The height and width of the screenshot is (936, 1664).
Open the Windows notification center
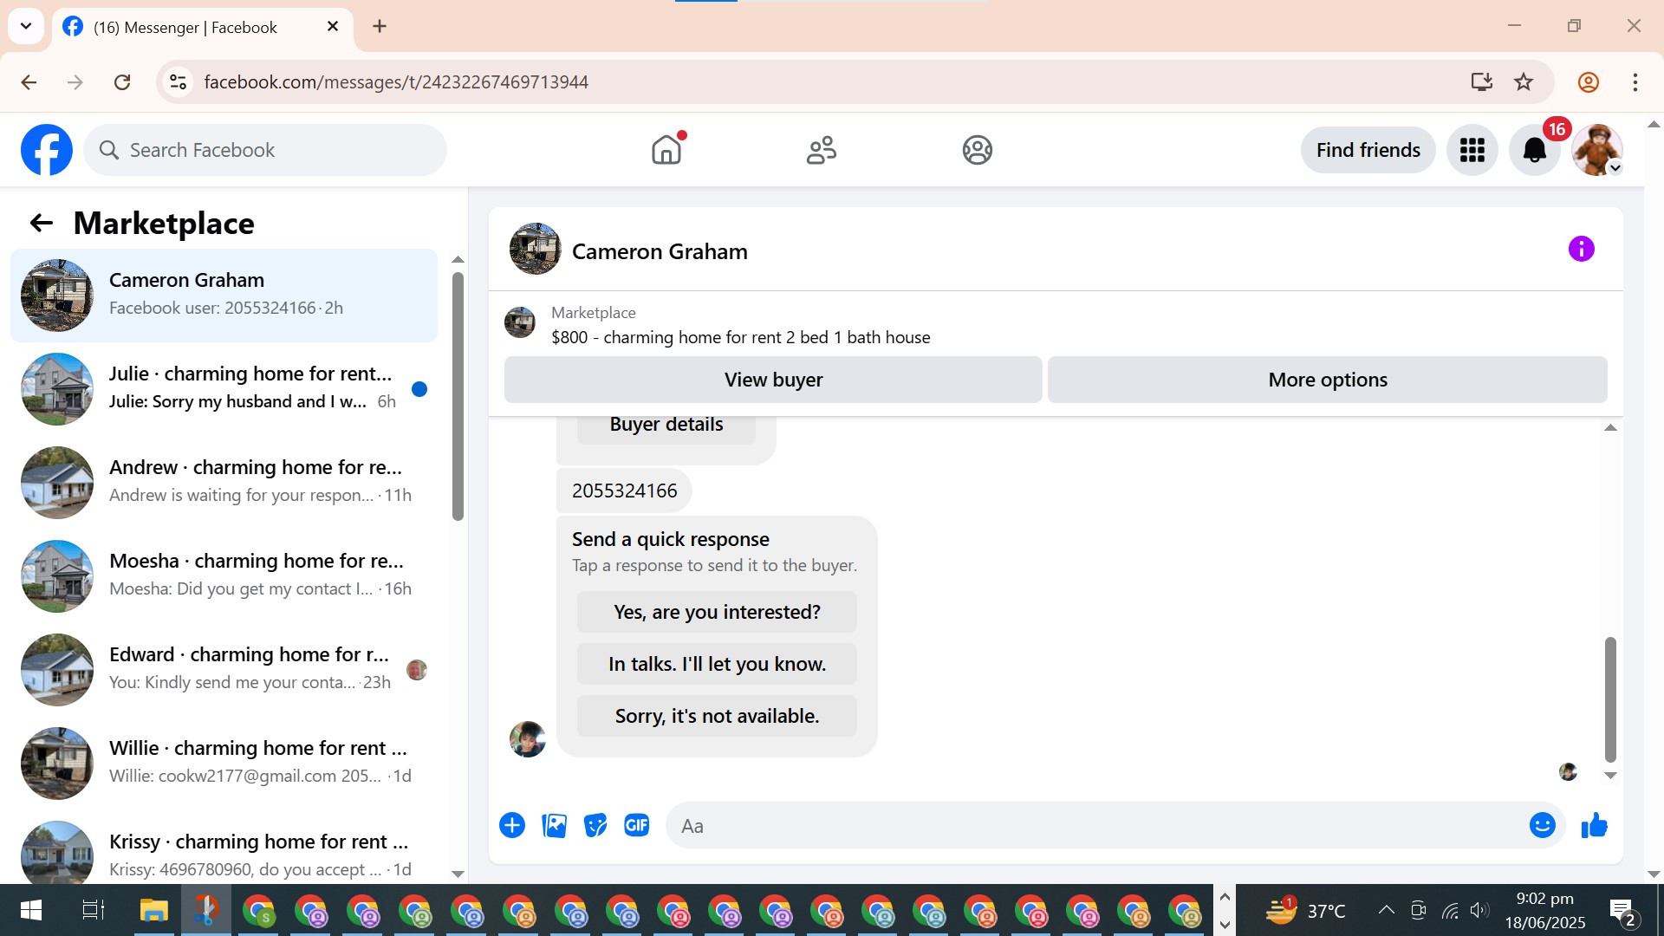(x=1622, y=911)
